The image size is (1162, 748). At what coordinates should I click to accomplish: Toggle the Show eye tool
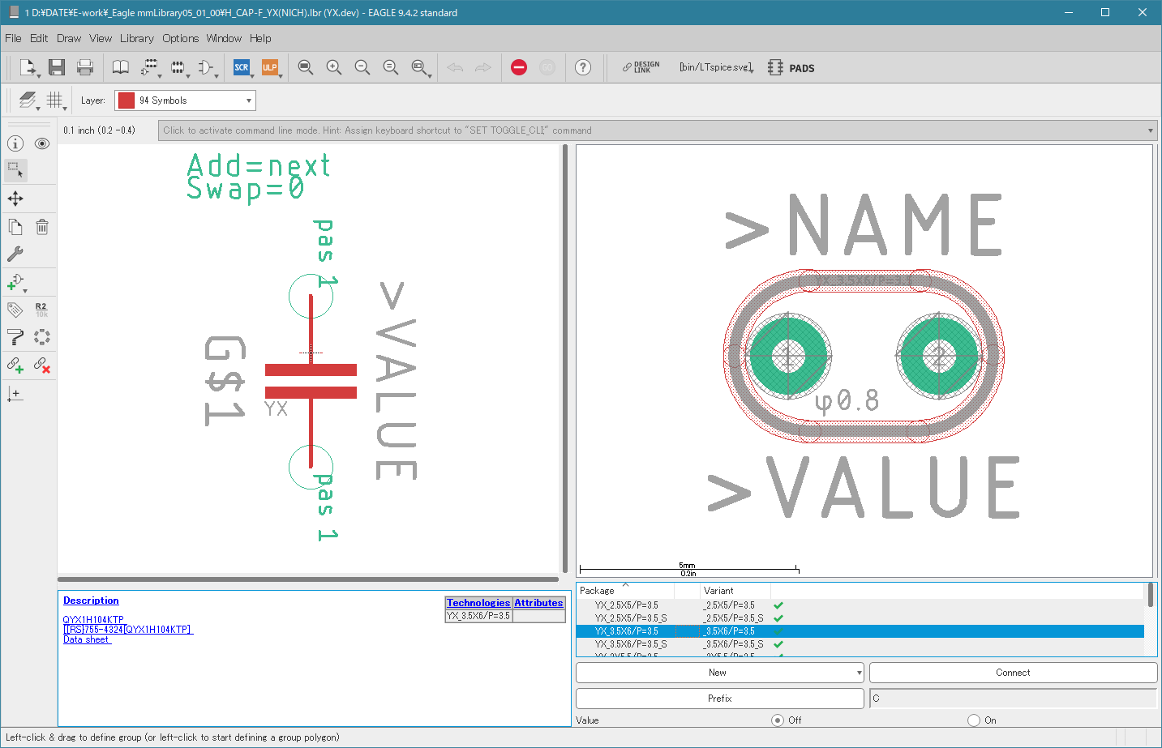click(x=42, y=143)
